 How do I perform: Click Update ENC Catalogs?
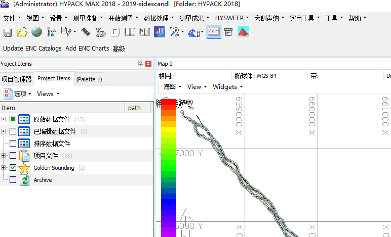[32, 49]
